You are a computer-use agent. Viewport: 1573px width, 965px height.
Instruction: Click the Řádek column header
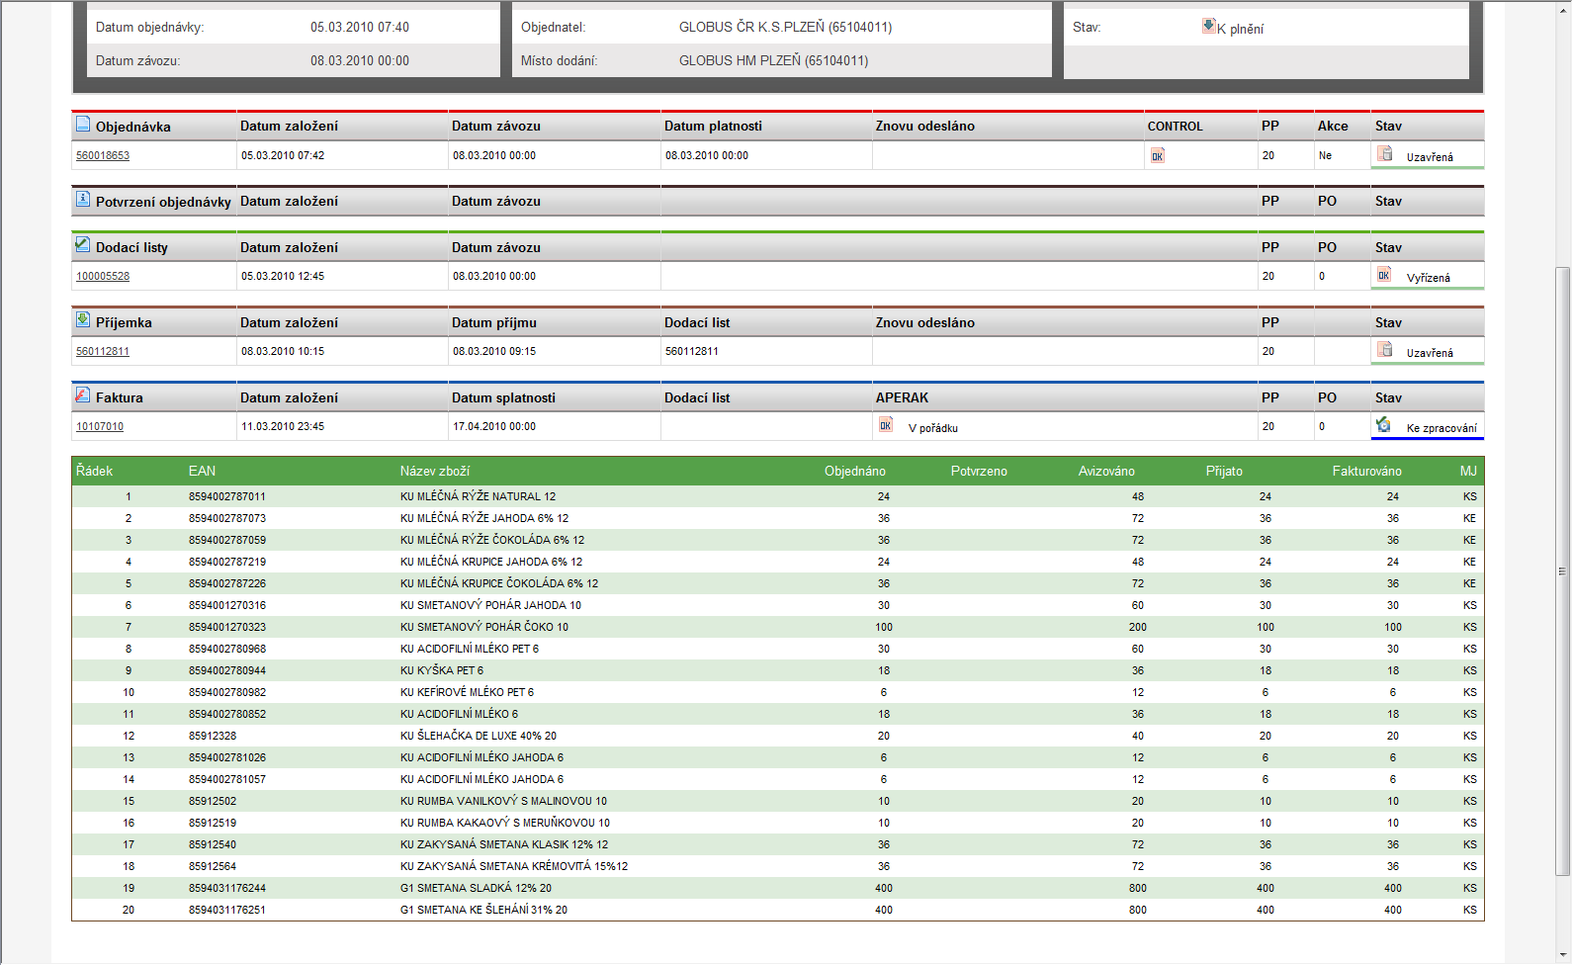95,471
